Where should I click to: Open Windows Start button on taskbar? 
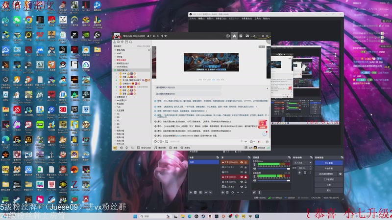[135, 216]
